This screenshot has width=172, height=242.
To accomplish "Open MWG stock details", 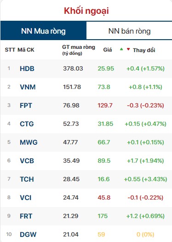I will [x=29, y=142].
